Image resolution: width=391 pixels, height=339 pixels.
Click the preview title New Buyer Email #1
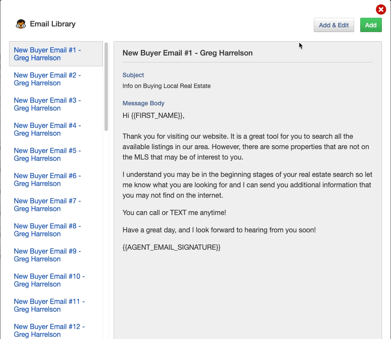pos(188,53)
